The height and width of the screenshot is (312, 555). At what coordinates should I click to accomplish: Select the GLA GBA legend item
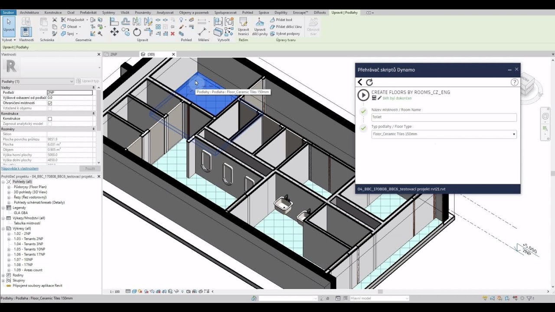tap(20, 213)
